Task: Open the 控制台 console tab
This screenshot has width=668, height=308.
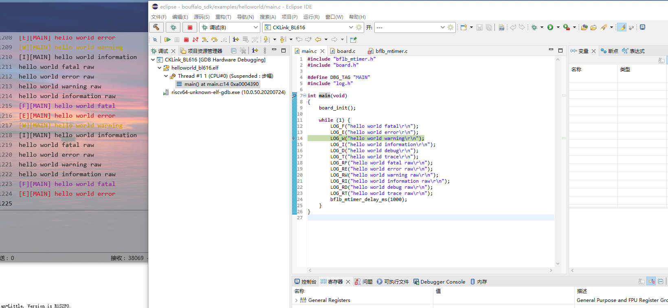Action: click(x=305, y=282)
